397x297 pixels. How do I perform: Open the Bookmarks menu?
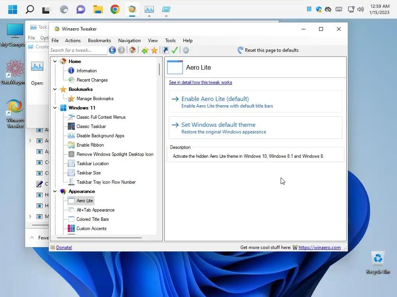pos(99,41)
